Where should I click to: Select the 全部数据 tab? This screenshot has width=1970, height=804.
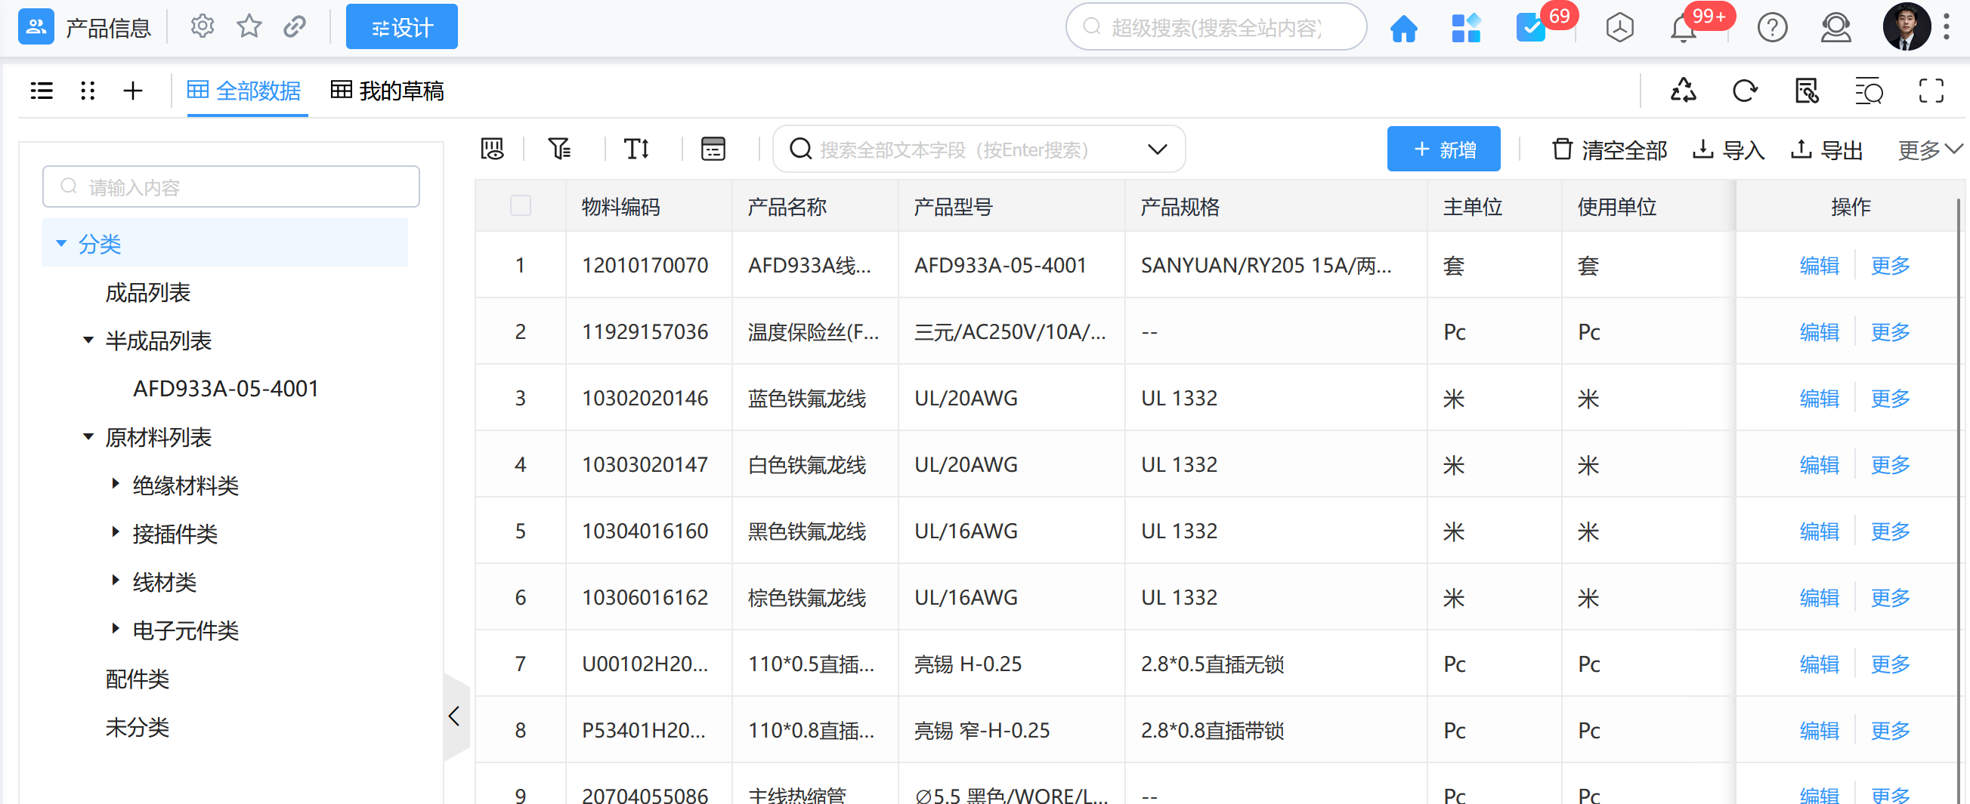click(244, 91)
